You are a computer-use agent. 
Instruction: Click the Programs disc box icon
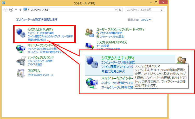coord(21,73)
